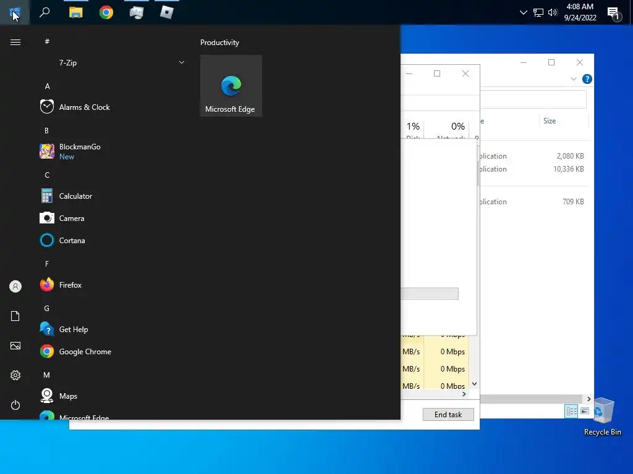Click the Power button icon
The image size is (633, 474).
coord(15,405)
